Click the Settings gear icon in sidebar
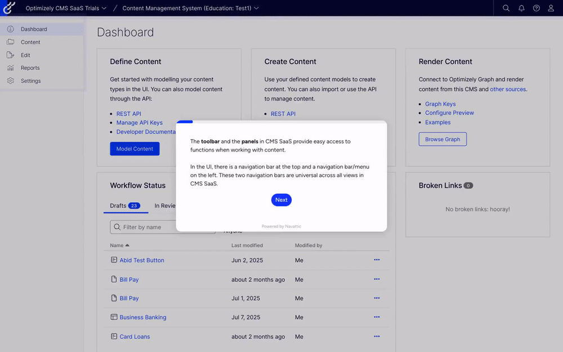563x352 pixels. pos(10,81)
